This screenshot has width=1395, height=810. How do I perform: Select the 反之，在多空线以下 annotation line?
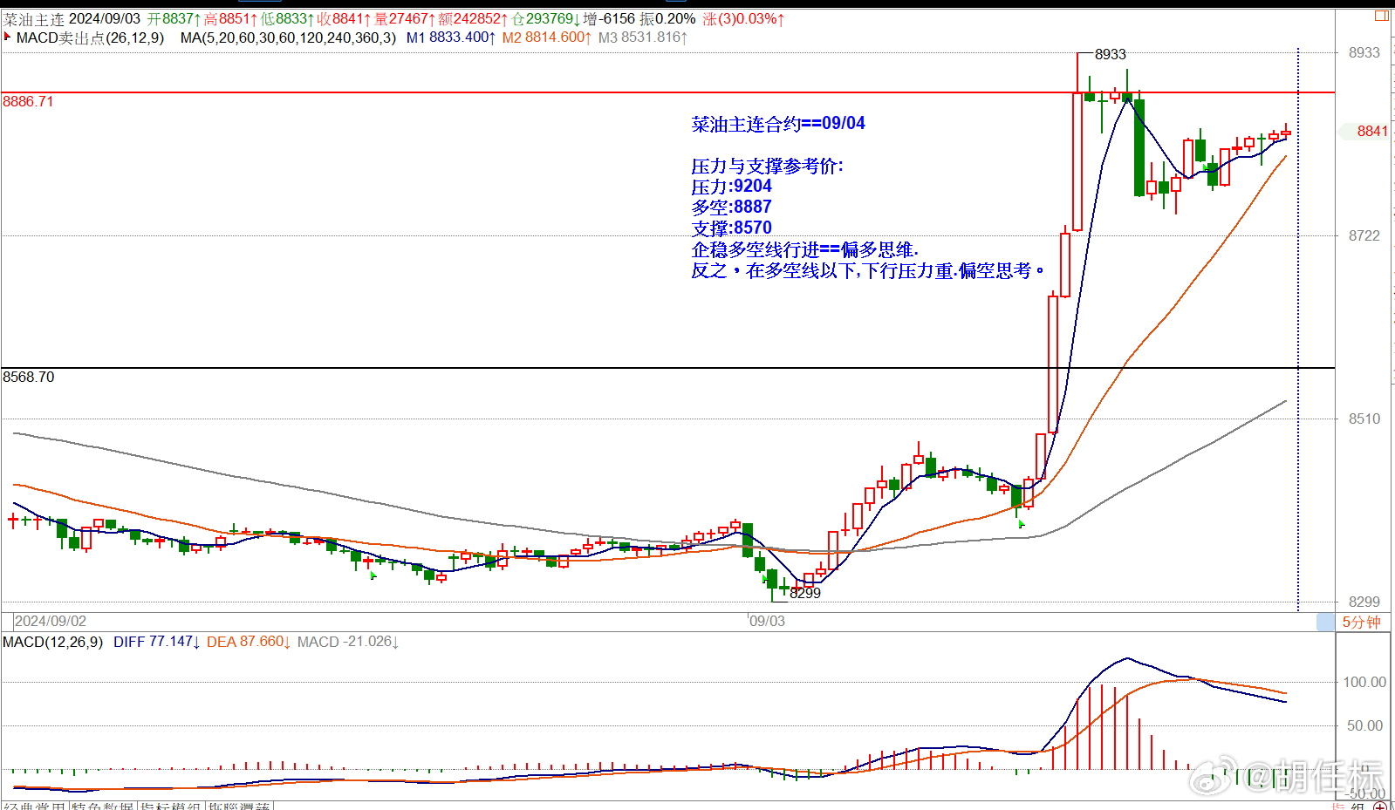tap(868, 270)
